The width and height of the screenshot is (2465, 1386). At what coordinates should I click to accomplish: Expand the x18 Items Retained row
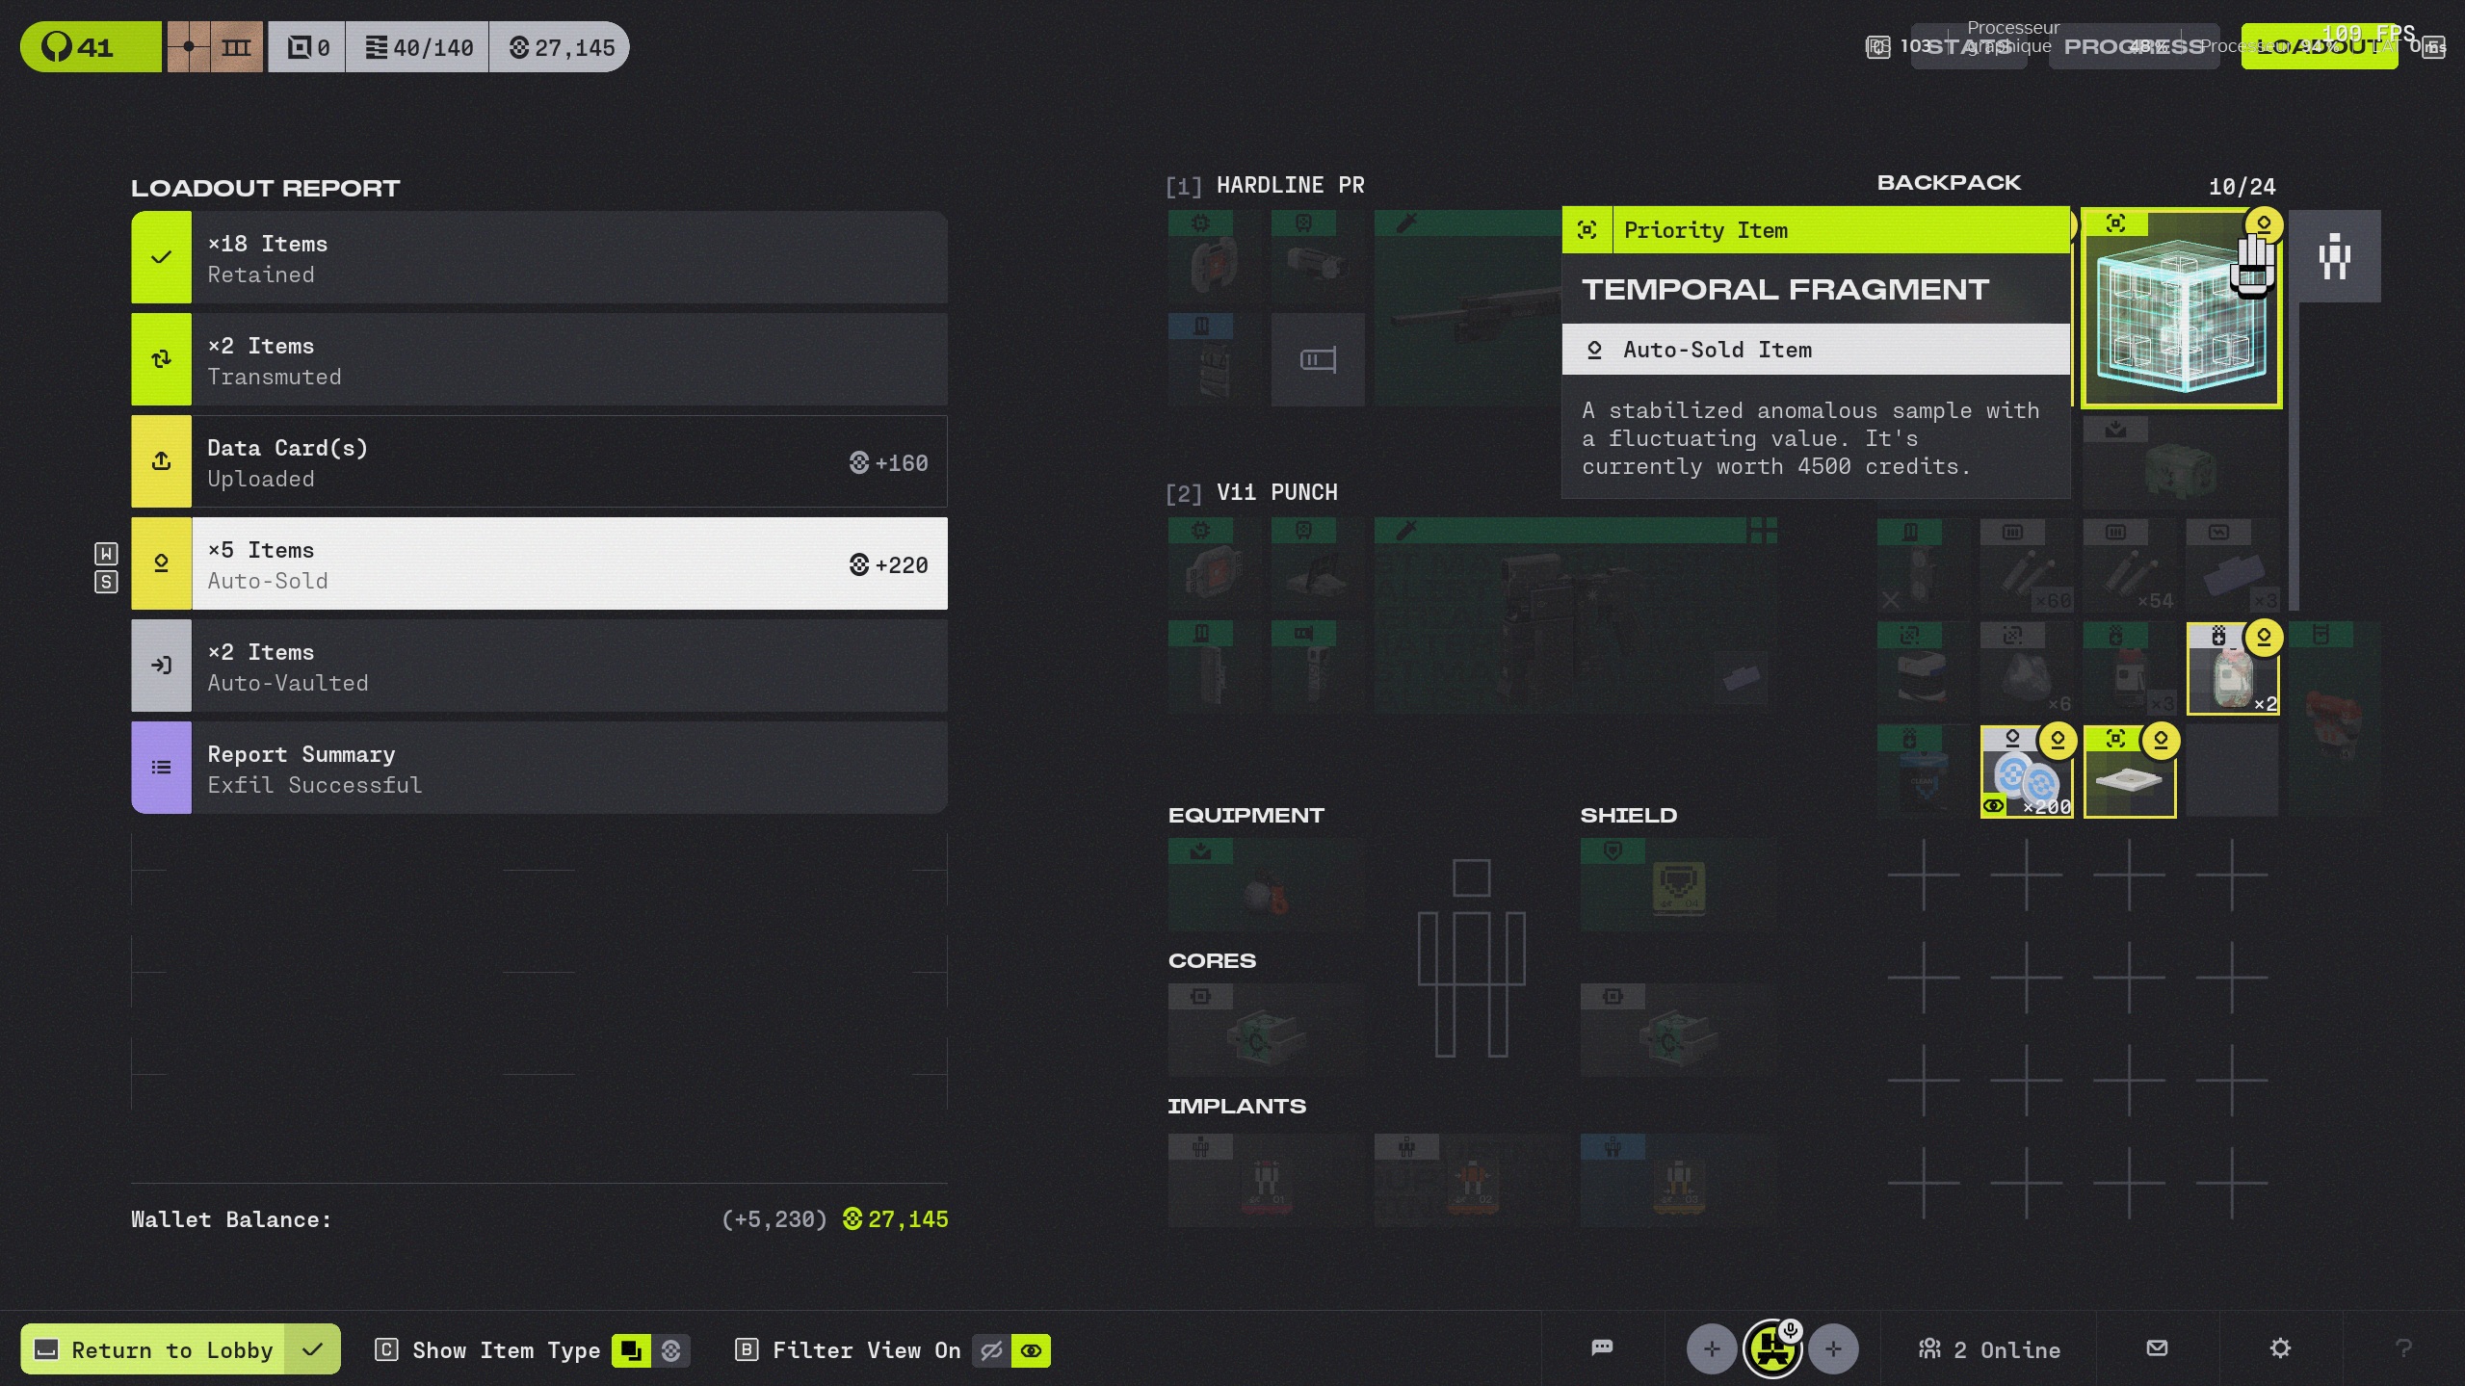click(539, 258)
